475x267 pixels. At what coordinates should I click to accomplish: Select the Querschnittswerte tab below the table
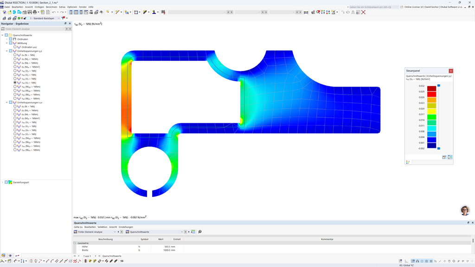[112, 256]
